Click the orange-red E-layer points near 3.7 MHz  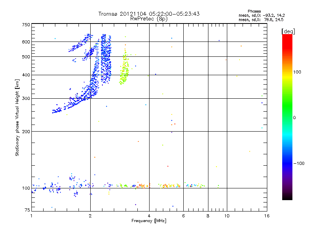pyautogui.click(x=143, y=185)
